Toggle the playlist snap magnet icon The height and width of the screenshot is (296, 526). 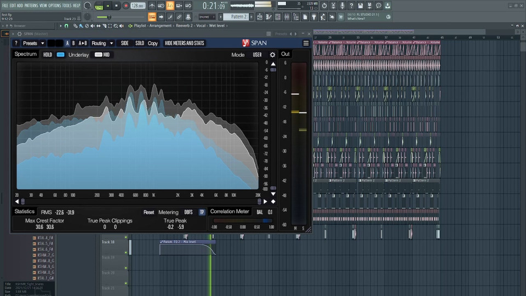(66, 26)
